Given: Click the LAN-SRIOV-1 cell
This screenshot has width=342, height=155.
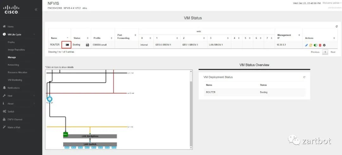Looking at the screenshot, I should [x=219, y=45].
